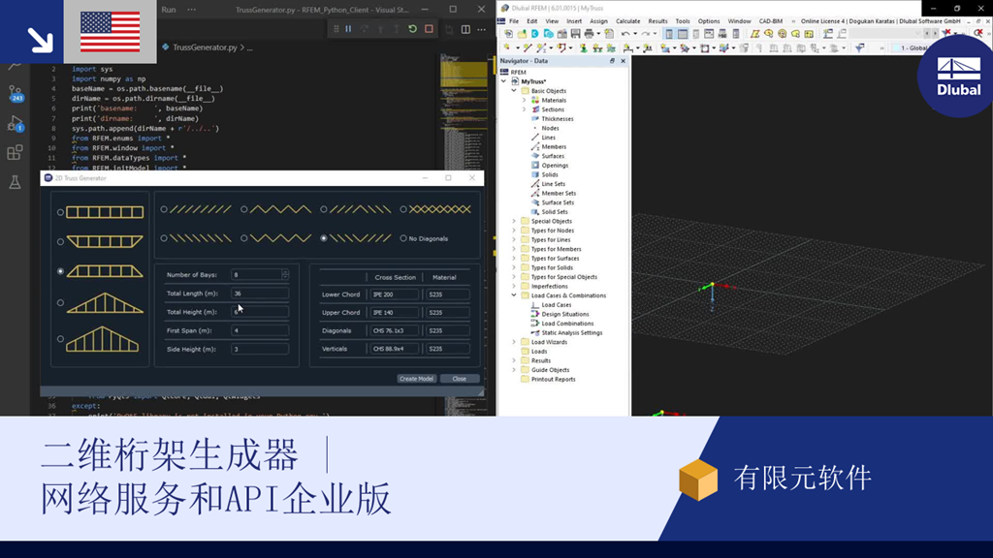
Task: Open the Insert menu in RFEM
Action: click(x=574, y=21)
